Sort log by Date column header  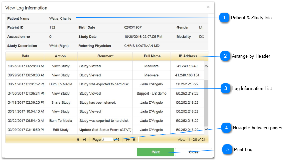(x=25, y=56)
